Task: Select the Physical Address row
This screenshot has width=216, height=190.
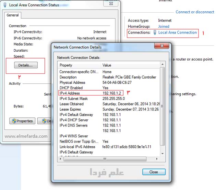Action: pyautogui.click(x=103, y=83)
